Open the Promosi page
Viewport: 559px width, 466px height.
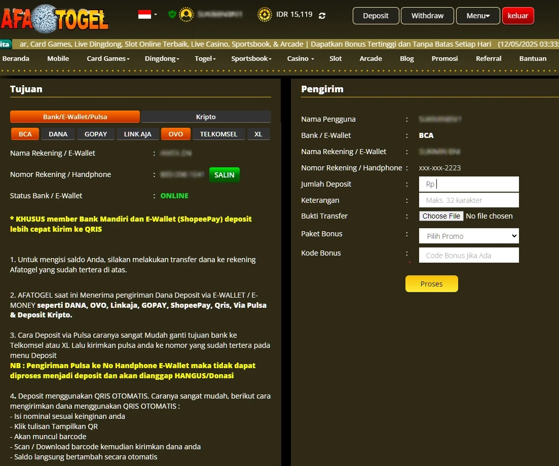[444, 58]
